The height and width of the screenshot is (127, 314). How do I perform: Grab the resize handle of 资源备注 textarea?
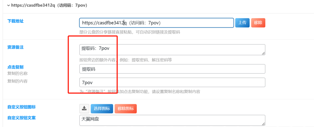(263, 53)
